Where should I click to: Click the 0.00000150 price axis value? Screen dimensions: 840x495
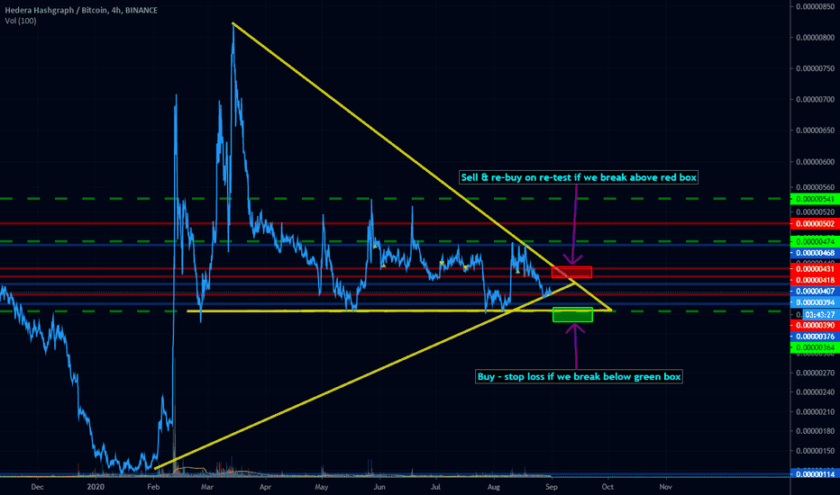click(x=815, y=451)
